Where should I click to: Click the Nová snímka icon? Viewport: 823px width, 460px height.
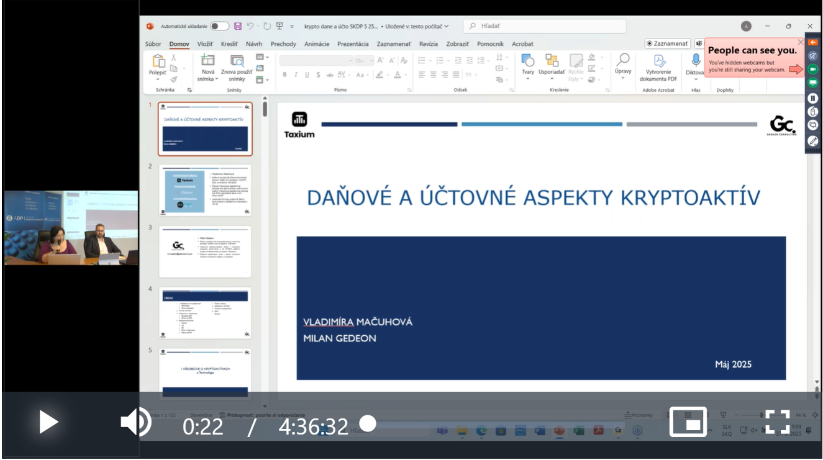tap(207, 60)
